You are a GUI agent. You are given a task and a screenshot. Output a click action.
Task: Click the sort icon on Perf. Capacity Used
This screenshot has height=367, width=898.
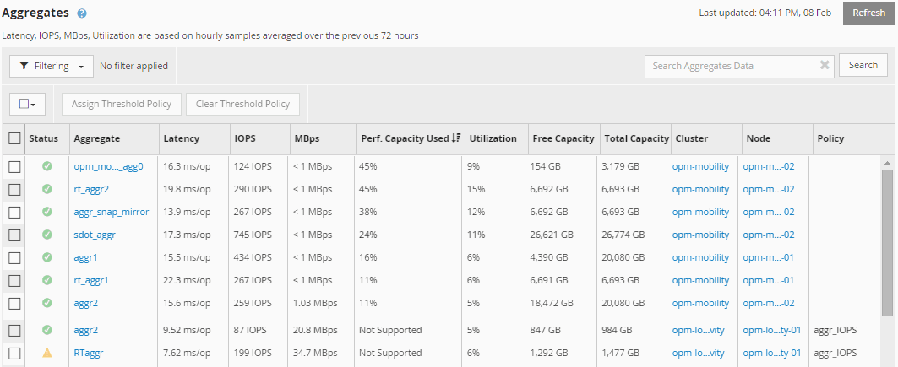456,138
